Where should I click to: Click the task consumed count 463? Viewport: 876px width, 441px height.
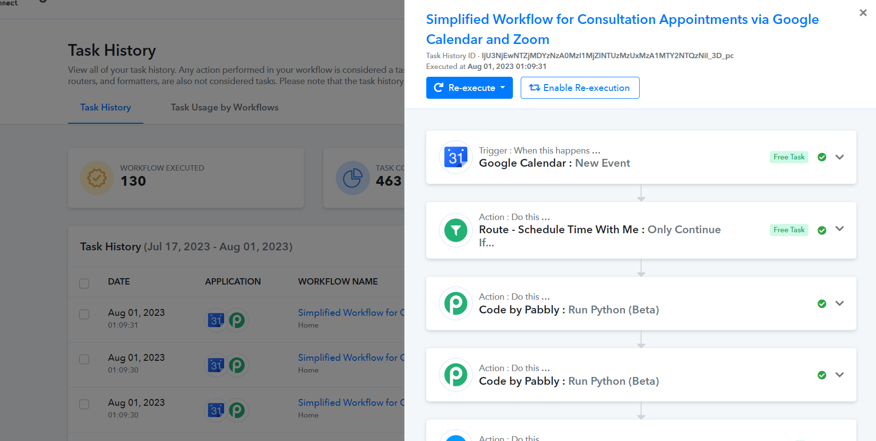pyautogui.click(x=389, y=181)
